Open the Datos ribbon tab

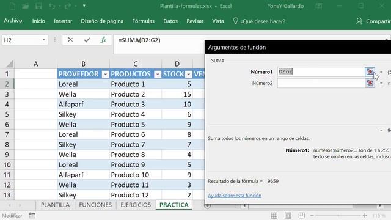click(x=170, y=21)
